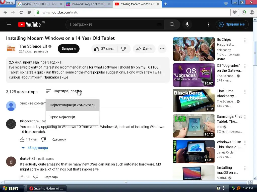Go back with the browser back arrow
The image size is (257, 192).
pos(5,12)
